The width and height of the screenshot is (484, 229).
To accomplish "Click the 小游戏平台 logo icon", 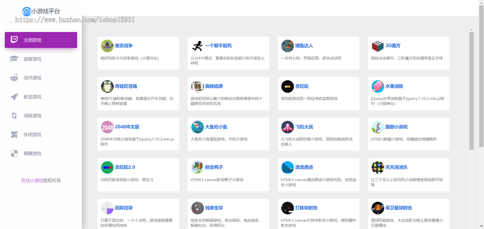I will pos(27,11).
